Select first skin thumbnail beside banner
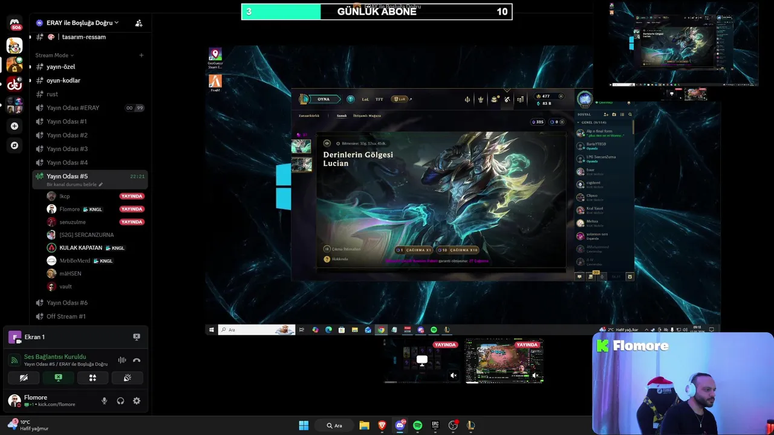This screenshot has width=774, height=435. (301, 147)
